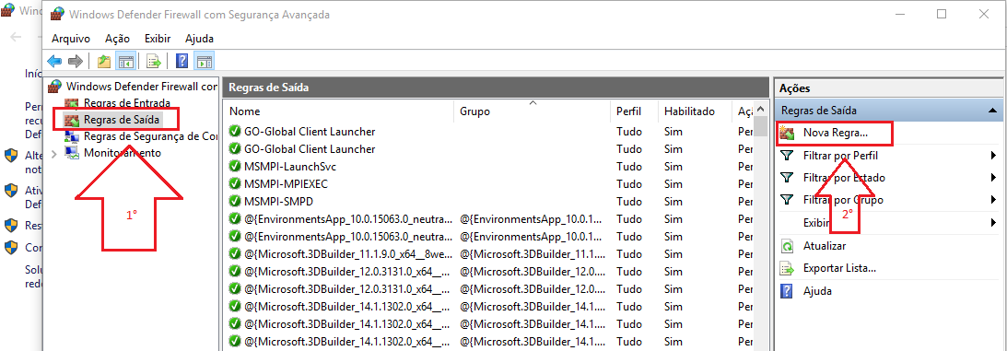Click the up one level folder icon

[104, 61]
